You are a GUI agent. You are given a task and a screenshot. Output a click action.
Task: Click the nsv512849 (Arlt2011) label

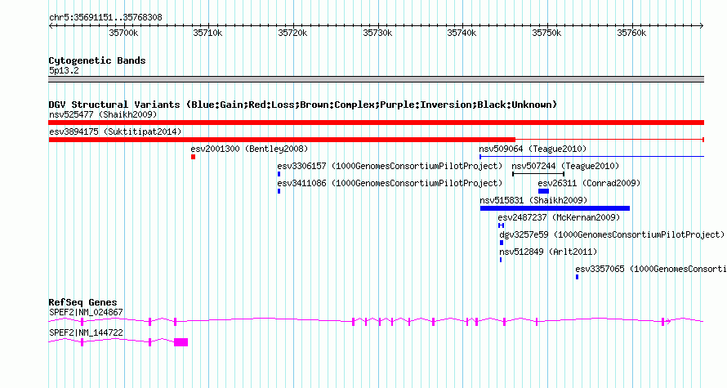click(548, 252)
